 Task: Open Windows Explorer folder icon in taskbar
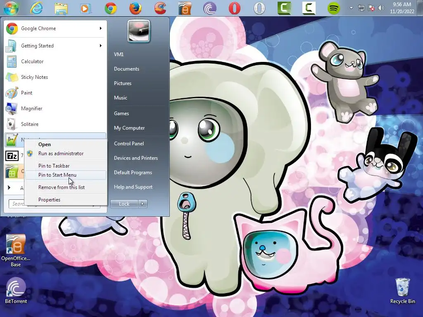61,8
